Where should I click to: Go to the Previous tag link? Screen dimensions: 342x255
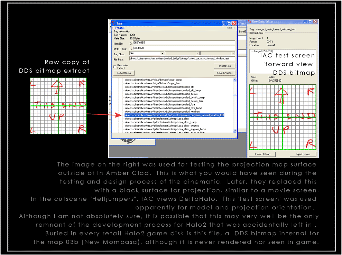click(118, 28)
